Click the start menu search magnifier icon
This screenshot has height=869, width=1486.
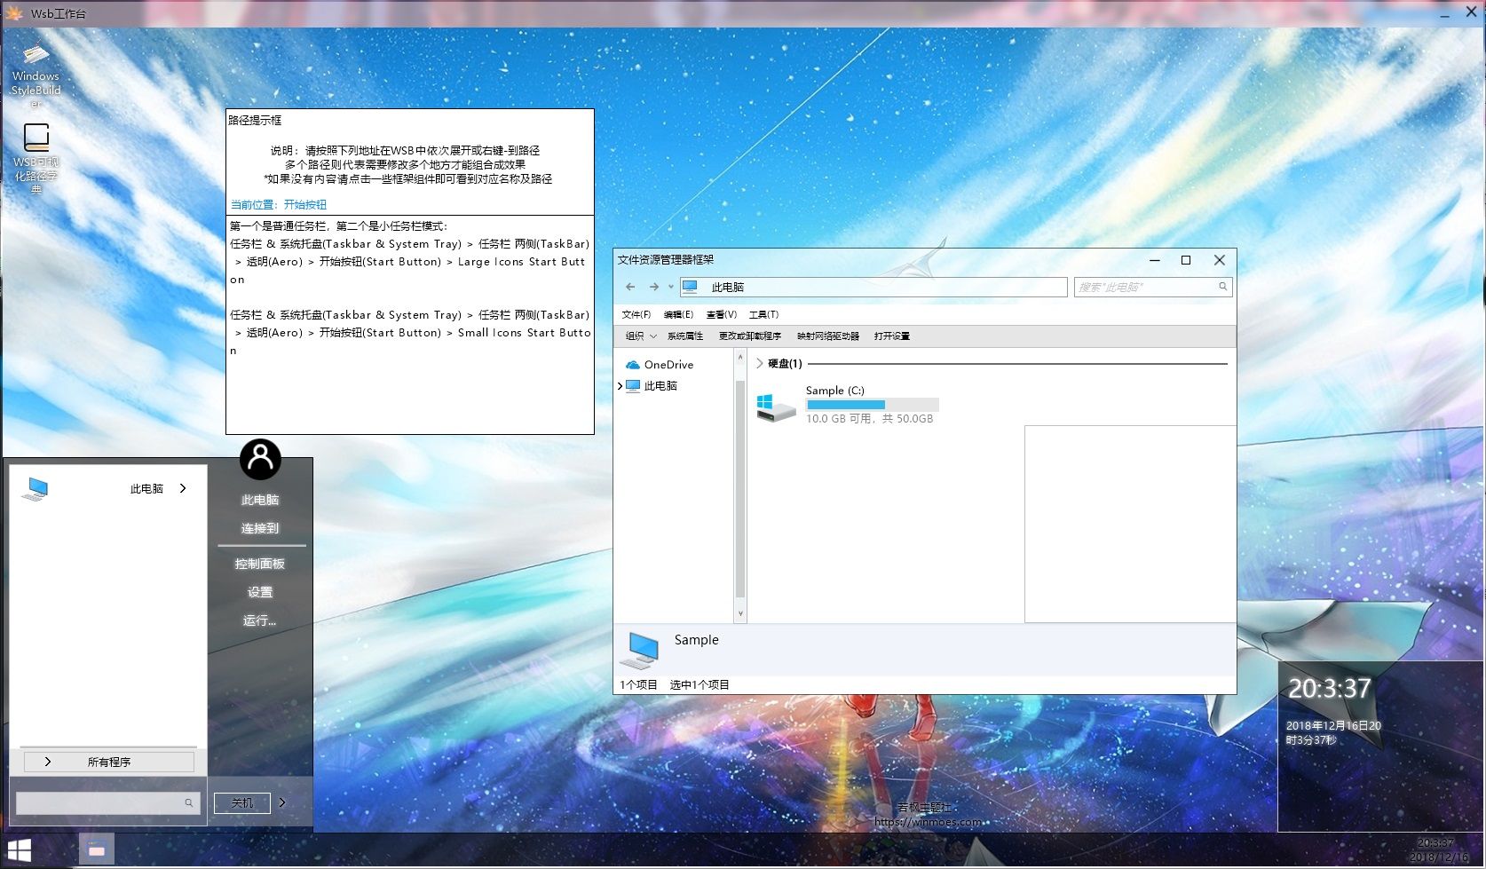[189, 802]
